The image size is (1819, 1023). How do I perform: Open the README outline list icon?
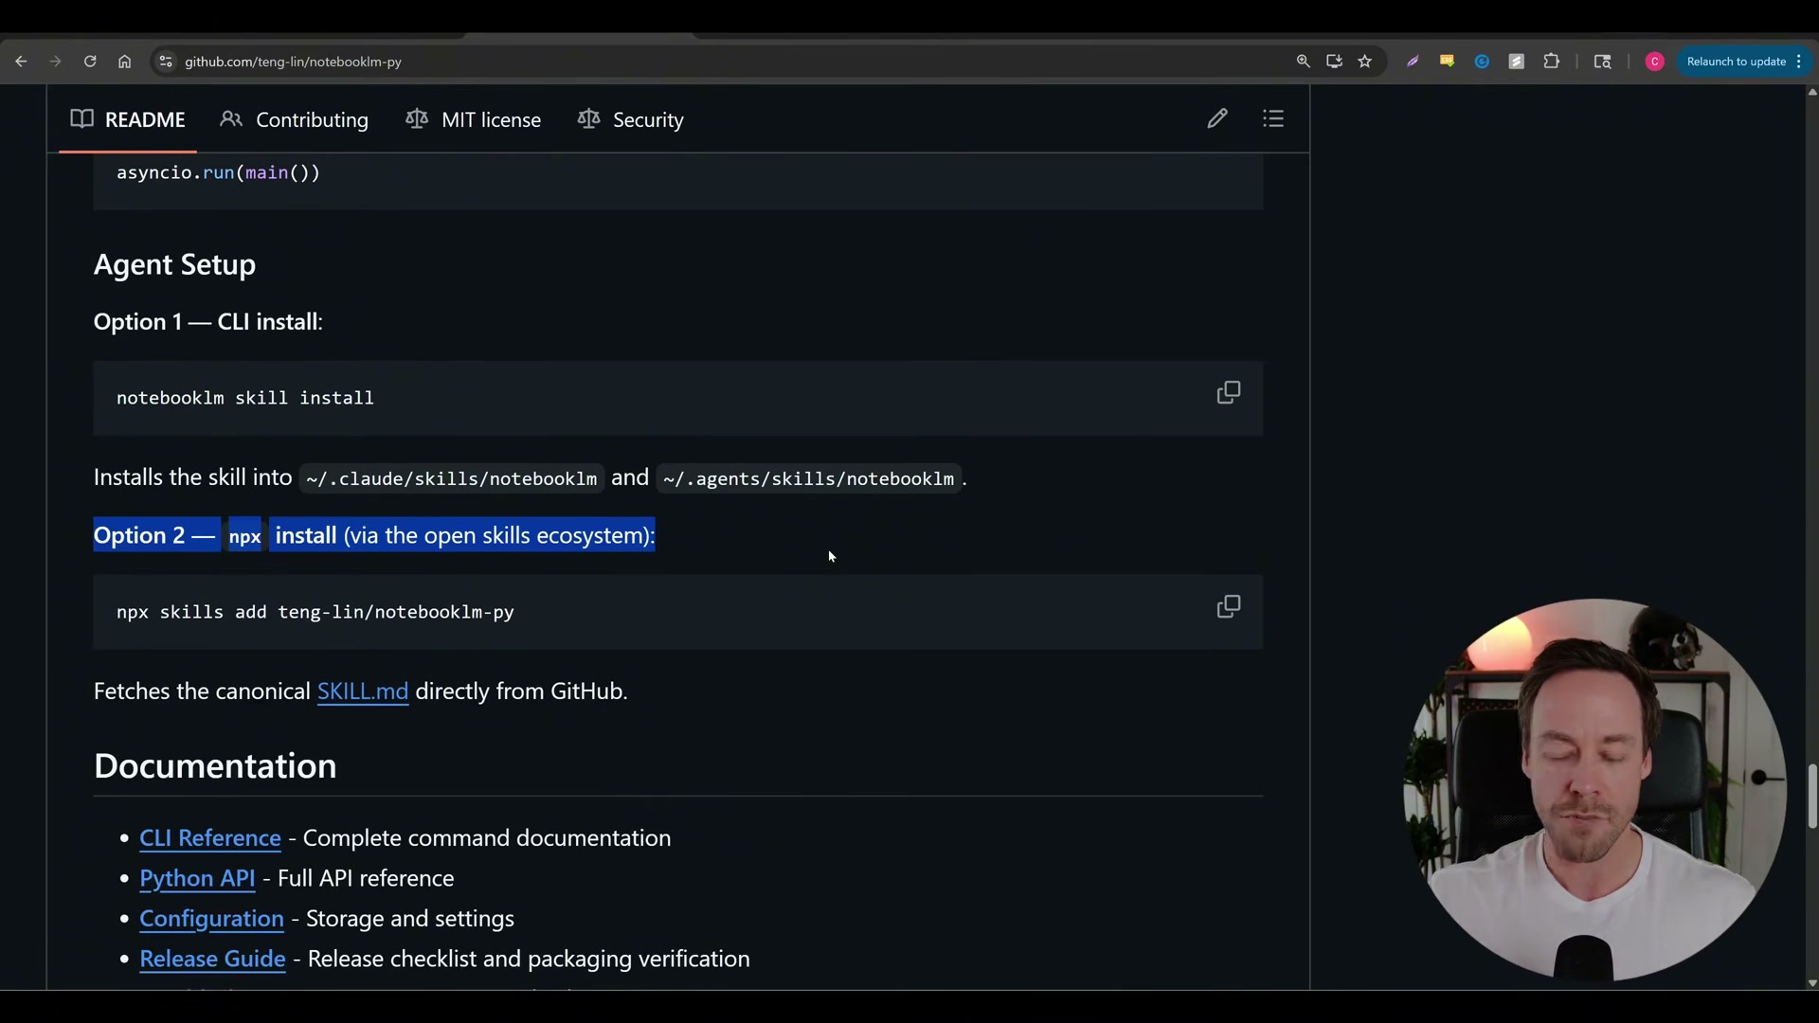[1273, 118]
